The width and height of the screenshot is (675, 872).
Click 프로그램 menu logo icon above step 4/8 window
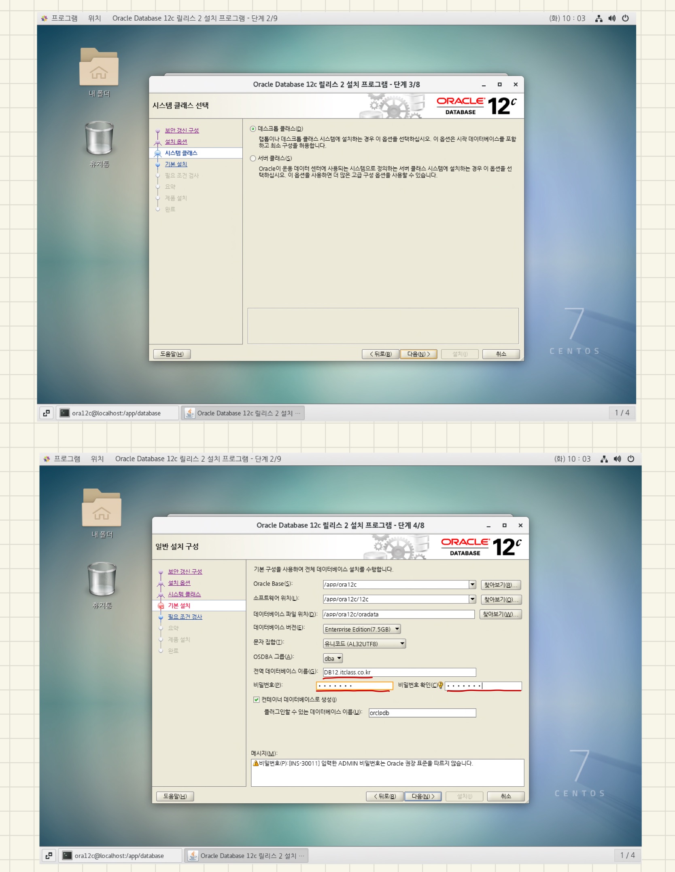(47, 459)
